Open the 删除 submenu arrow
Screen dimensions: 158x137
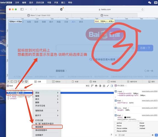pyautogui.click(x=58, y=102)
